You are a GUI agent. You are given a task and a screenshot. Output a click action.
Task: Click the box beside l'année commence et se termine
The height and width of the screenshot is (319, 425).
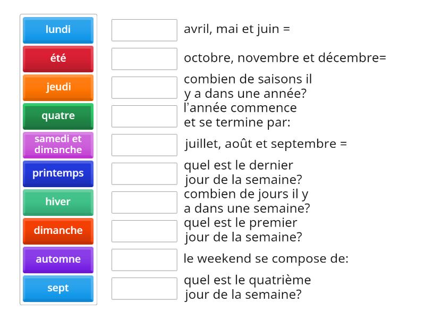coord(144,116)
